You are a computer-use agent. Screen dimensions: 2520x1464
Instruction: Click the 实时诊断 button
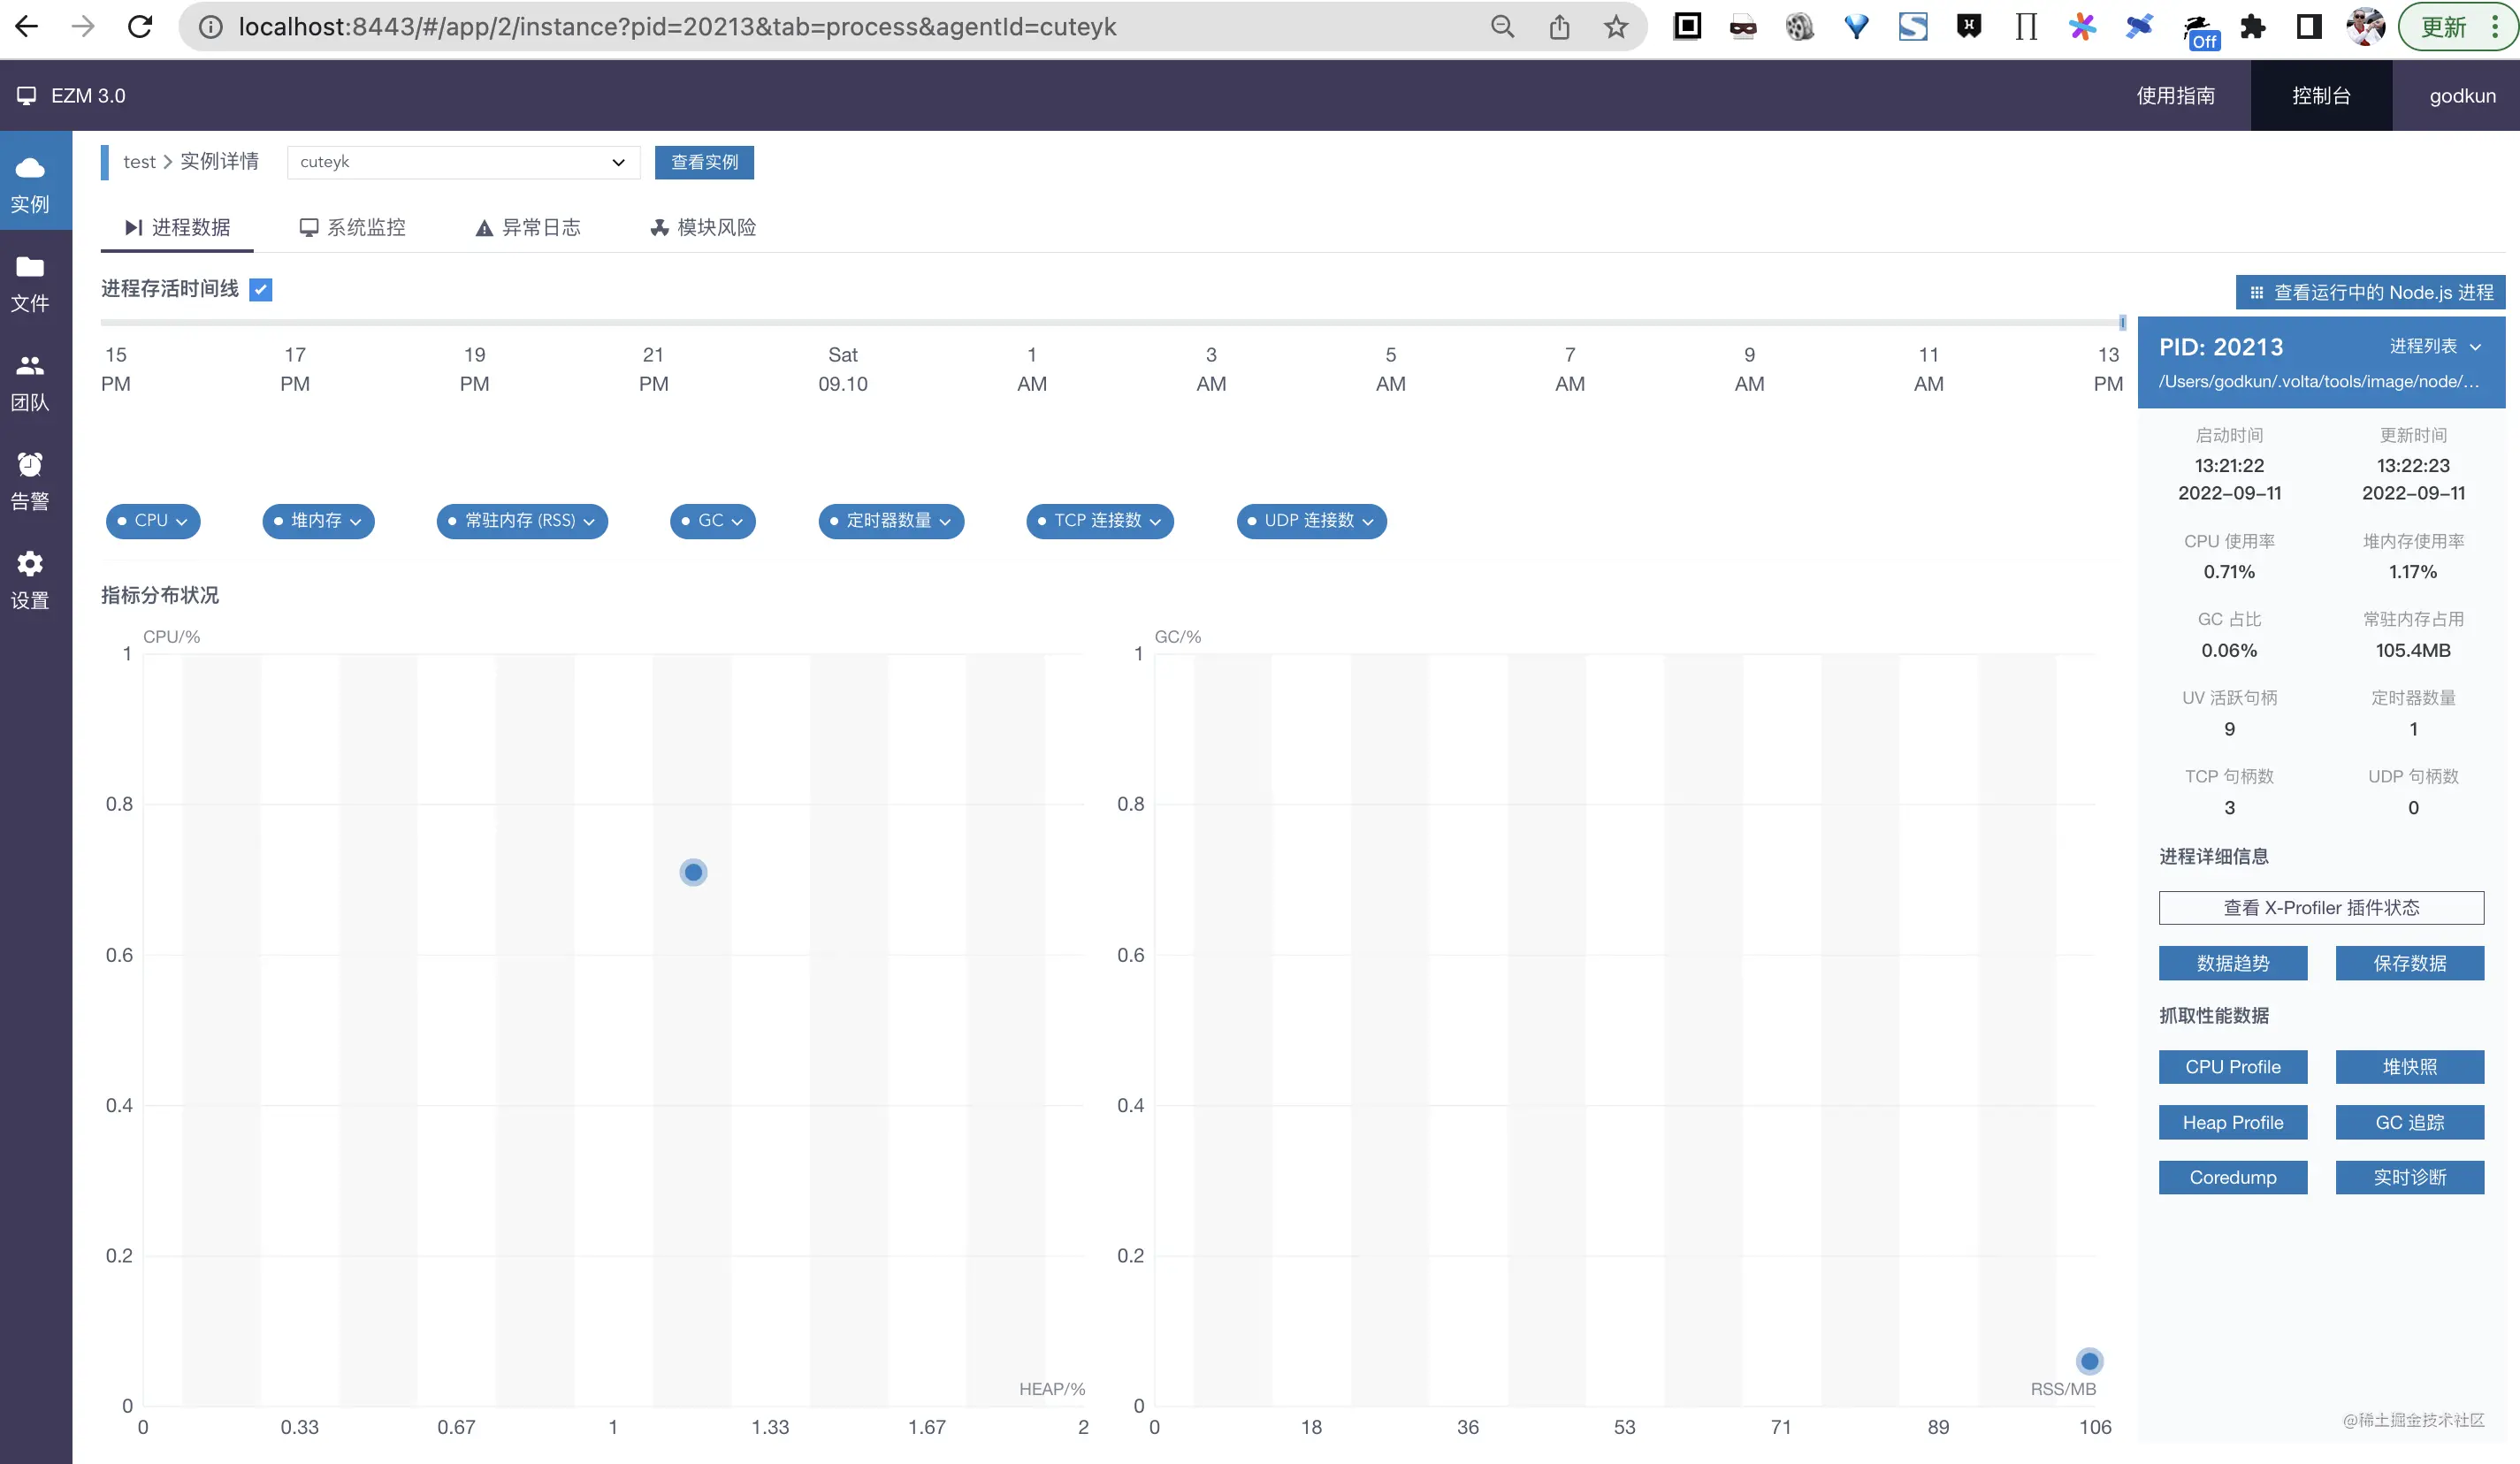tap(2410, 1177)
